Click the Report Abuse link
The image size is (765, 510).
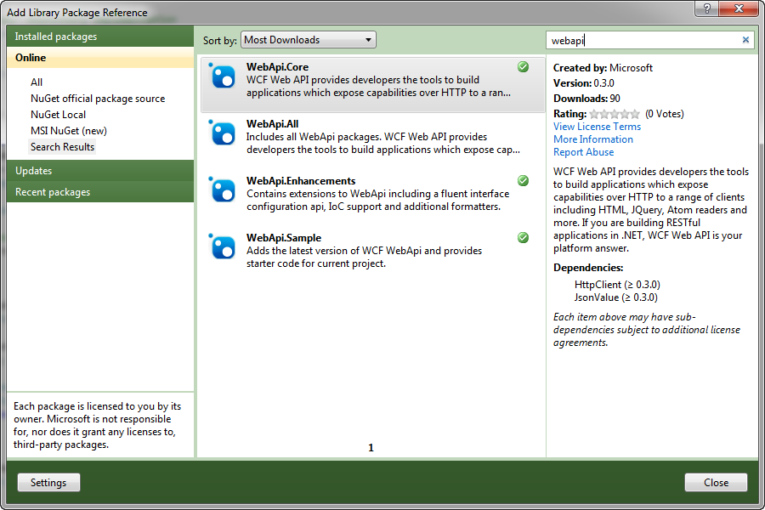click(x=583, y=152)
